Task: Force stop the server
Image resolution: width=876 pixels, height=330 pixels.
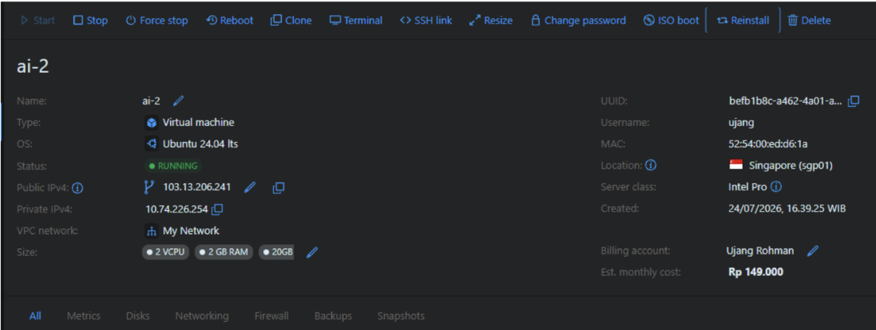Action: point(156,20)
